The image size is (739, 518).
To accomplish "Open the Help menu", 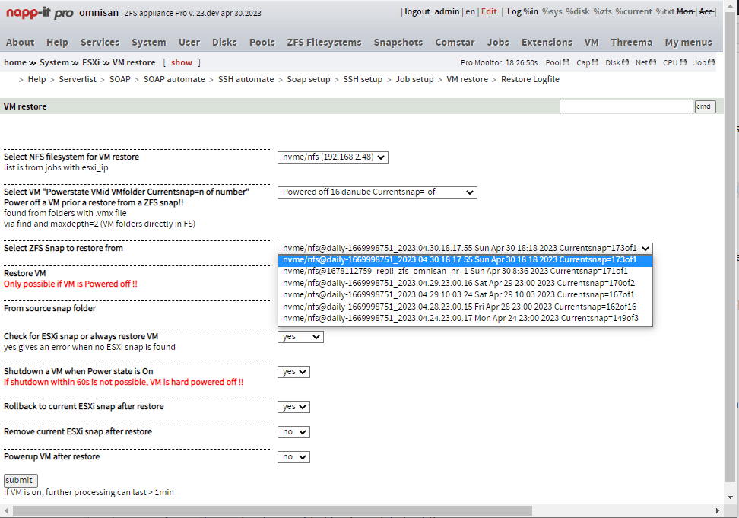I will [57, 43].
